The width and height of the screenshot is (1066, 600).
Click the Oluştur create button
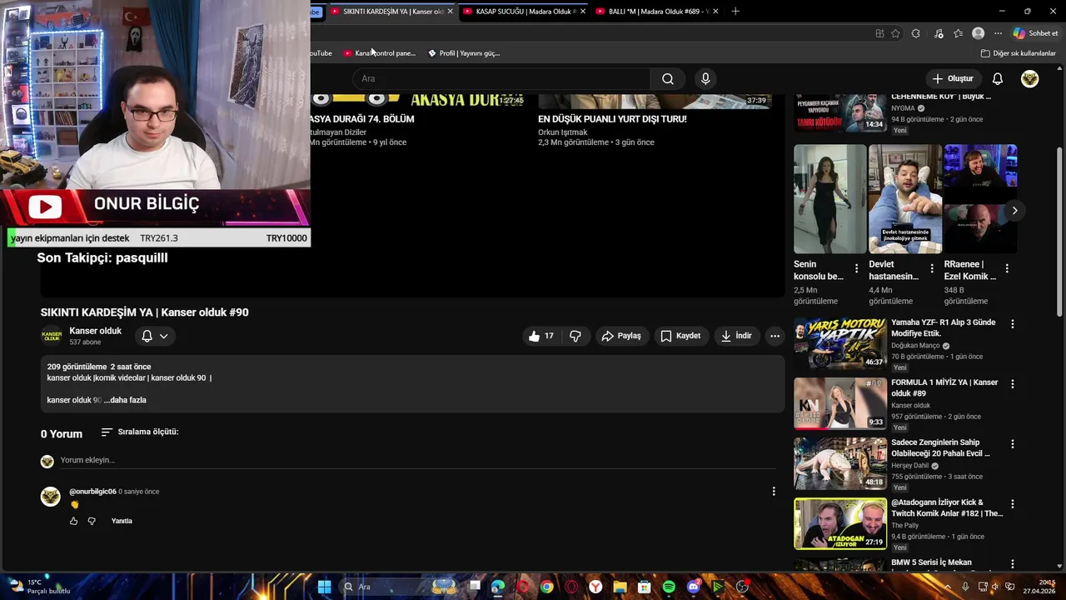pos(953,78)
